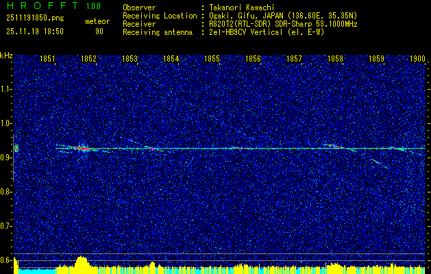431x274 pixels.
Task: Click the Observer name Takanori Kawachi
Action: pos(242,8)
